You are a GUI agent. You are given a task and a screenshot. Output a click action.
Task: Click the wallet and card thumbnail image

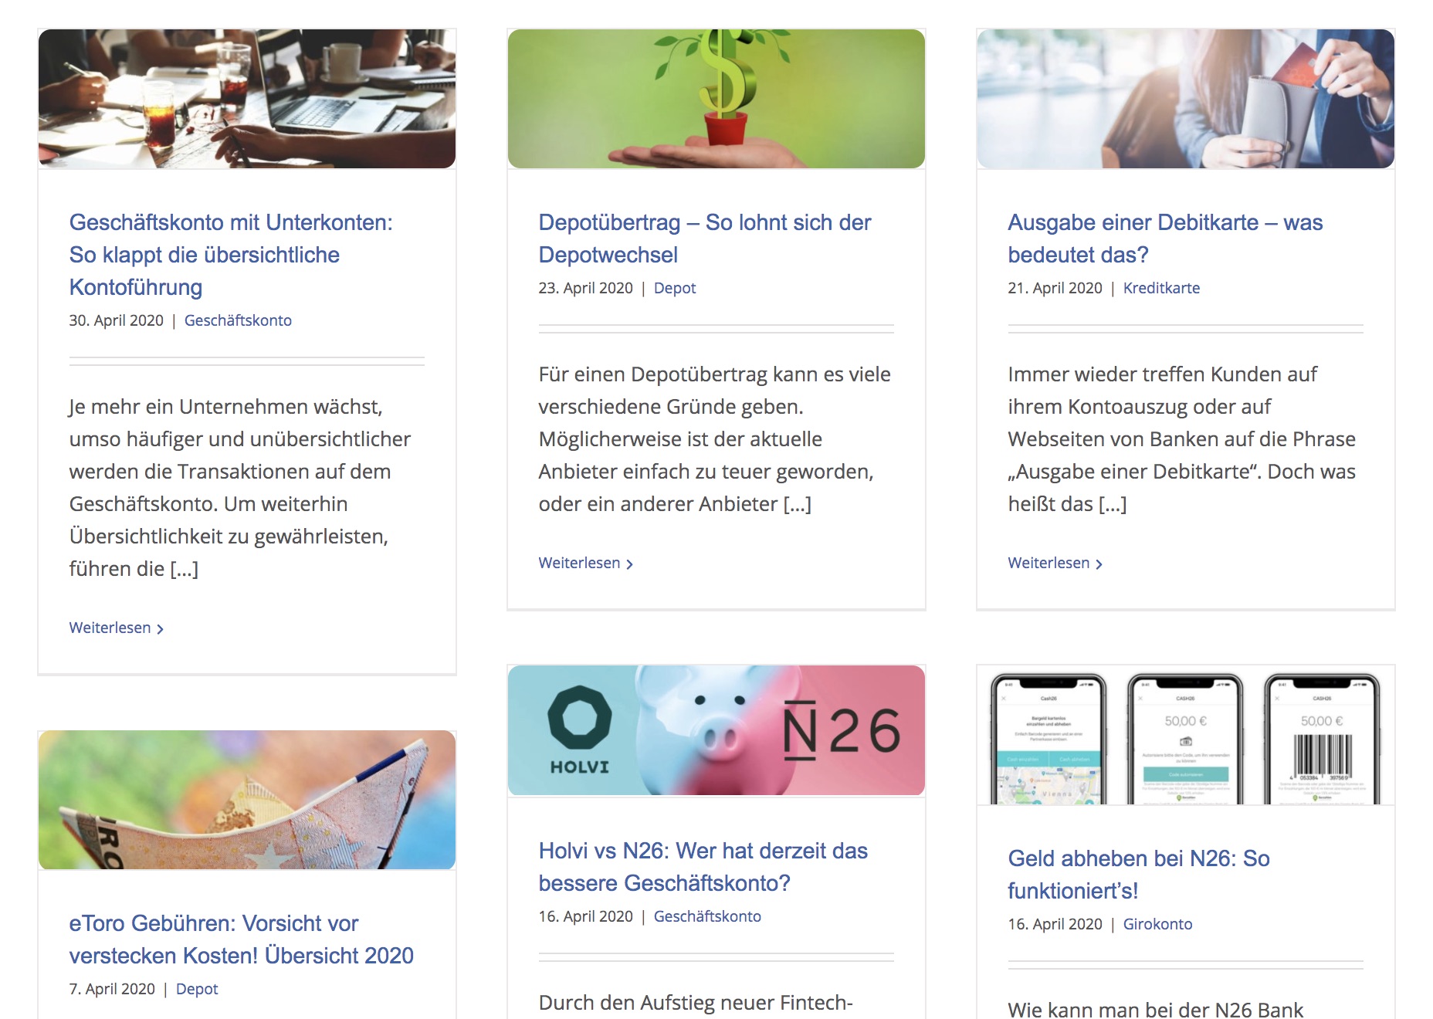click(1186, 99)
